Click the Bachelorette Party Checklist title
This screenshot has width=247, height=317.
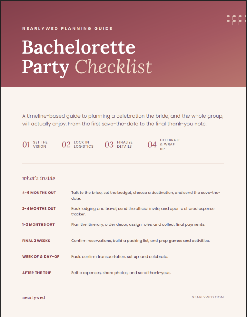[x=87, y=57]
